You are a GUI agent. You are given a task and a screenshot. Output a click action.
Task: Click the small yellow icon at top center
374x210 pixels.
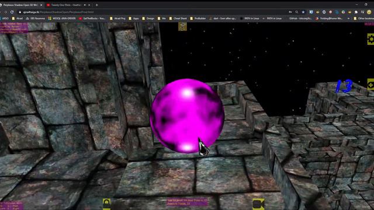click(x=182, y=26)
